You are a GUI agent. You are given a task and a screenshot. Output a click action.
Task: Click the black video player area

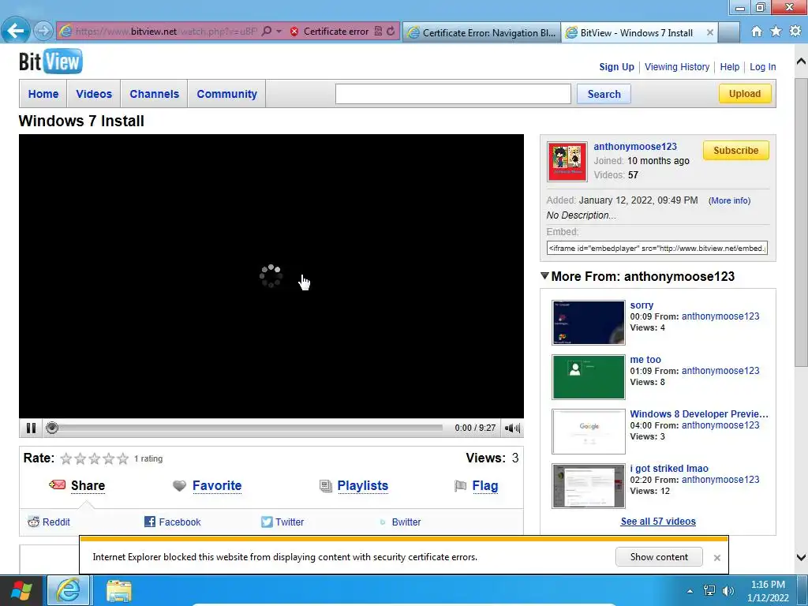pos(271,276)
